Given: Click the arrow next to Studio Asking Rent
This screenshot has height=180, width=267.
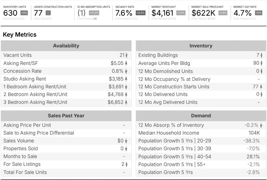Looking at the screenshot, I should pos(126,79).
